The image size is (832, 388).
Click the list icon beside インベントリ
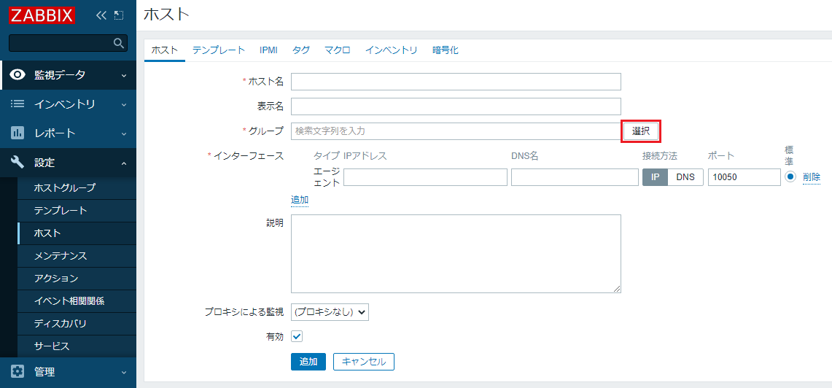coord(18,104)
